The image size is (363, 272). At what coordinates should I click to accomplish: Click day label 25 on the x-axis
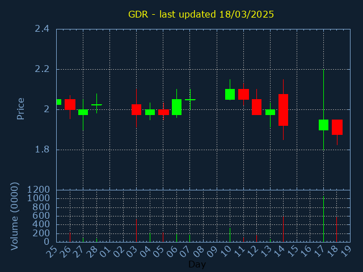(52, 252)
